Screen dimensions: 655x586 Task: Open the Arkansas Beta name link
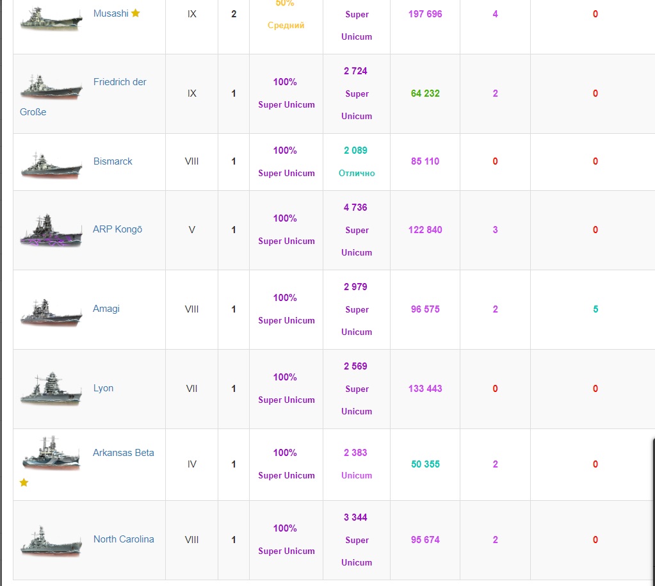click(123, 453)
